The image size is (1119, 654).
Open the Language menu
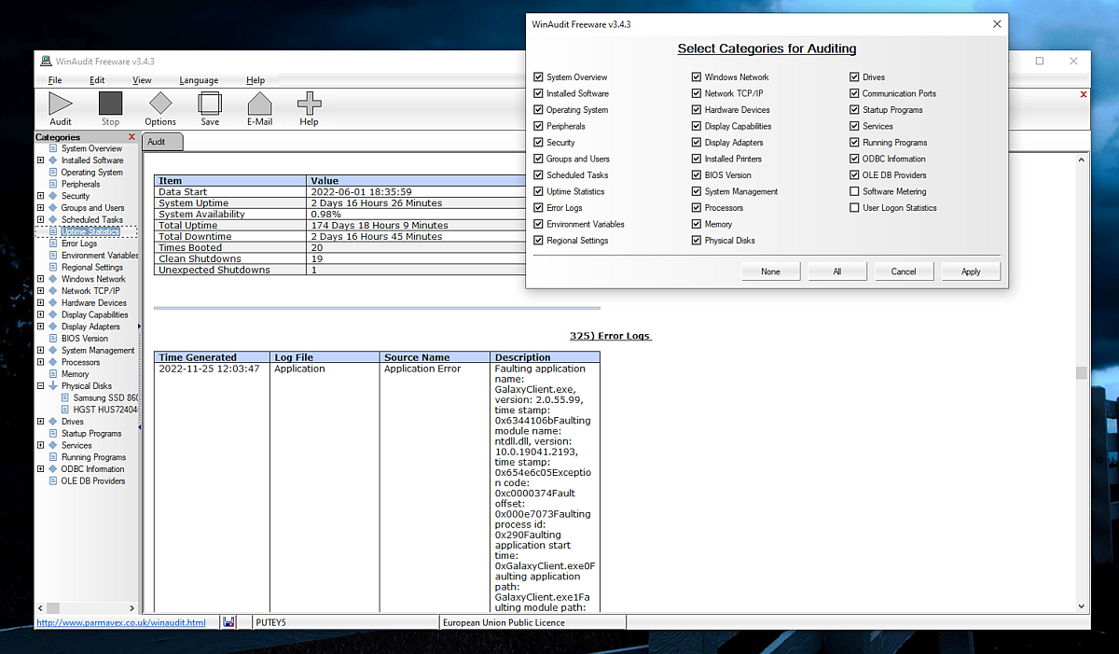pyautogui.click(x=199, y=80)
